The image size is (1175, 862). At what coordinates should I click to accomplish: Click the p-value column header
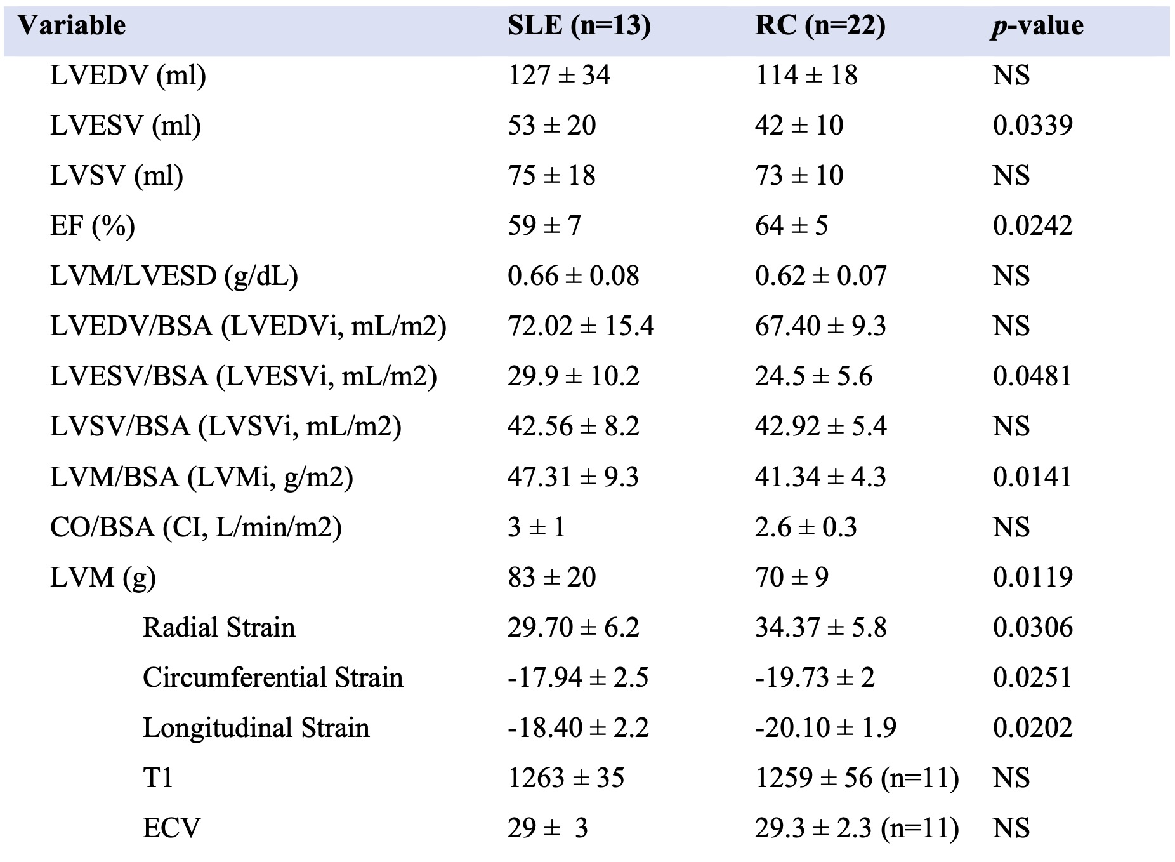(1037, 26)
